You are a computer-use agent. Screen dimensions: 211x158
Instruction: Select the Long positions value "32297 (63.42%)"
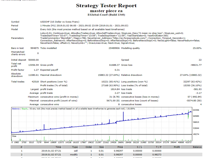tap(193, 82)
